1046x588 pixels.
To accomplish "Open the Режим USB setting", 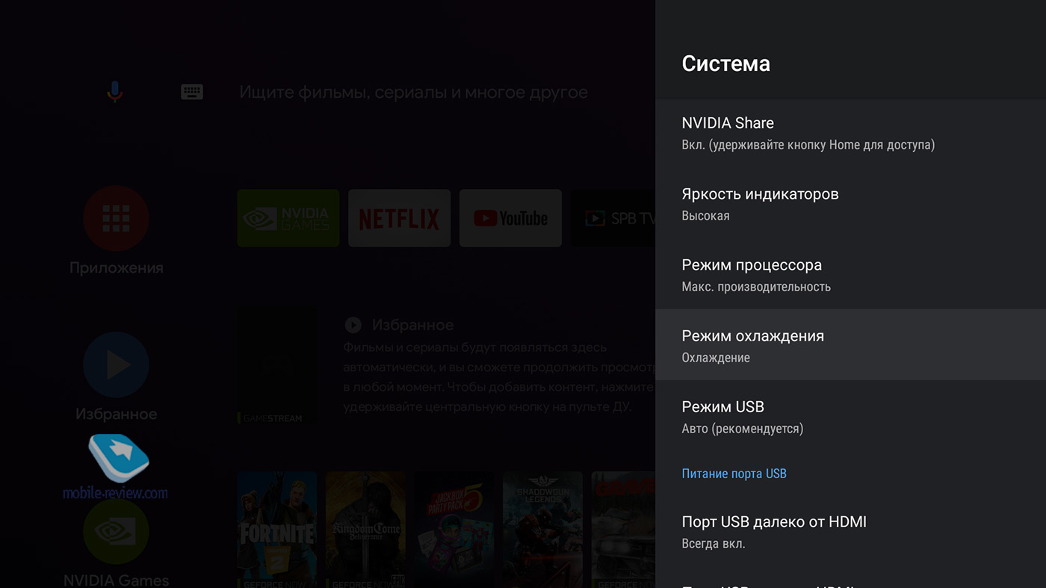I will [850, 416].
